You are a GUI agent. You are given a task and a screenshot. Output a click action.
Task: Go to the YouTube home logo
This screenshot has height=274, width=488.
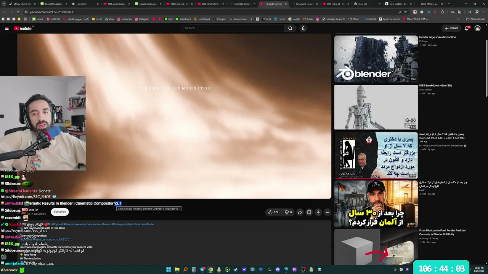coord(24,28)
